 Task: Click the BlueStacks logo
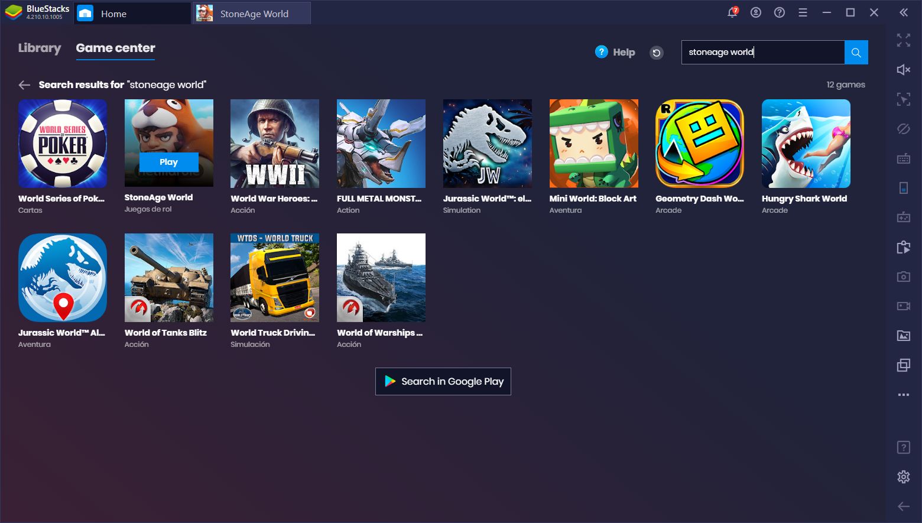(x=14, y=12)
